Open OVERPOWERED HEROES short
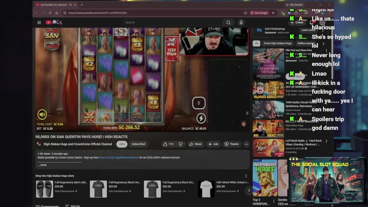Screen dimensions: 368x207 coord(265,178)
